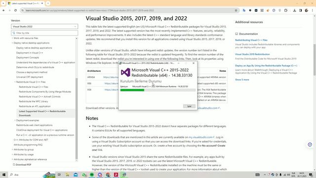Click Download PDF in sidebar

click(22, 165)
